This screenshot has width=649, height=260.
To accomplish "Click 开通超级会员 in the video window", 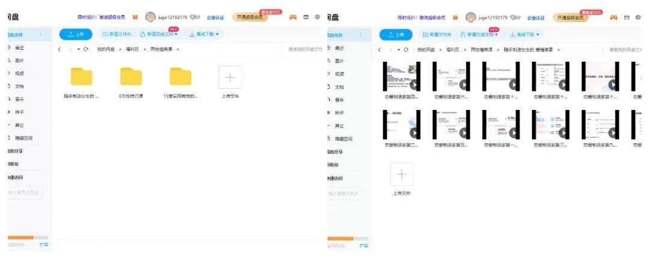I will click(x=570, y=18).
